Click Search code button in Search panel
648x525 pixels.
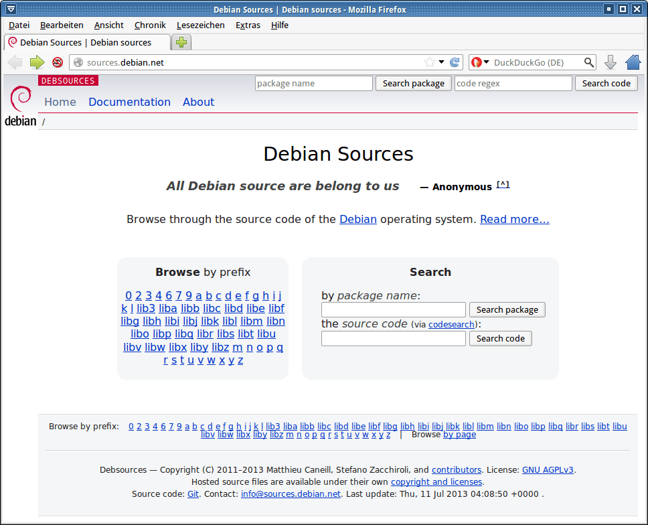click(501, 339)
